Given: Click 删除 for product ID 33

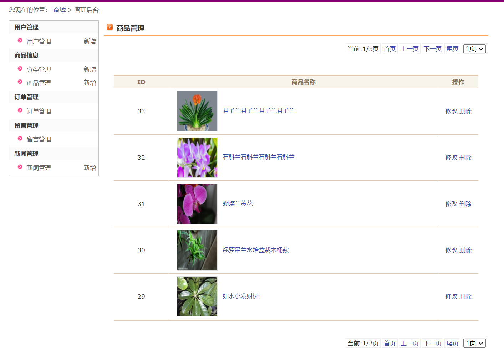Looking at the screenshot, I should point(465,111).
